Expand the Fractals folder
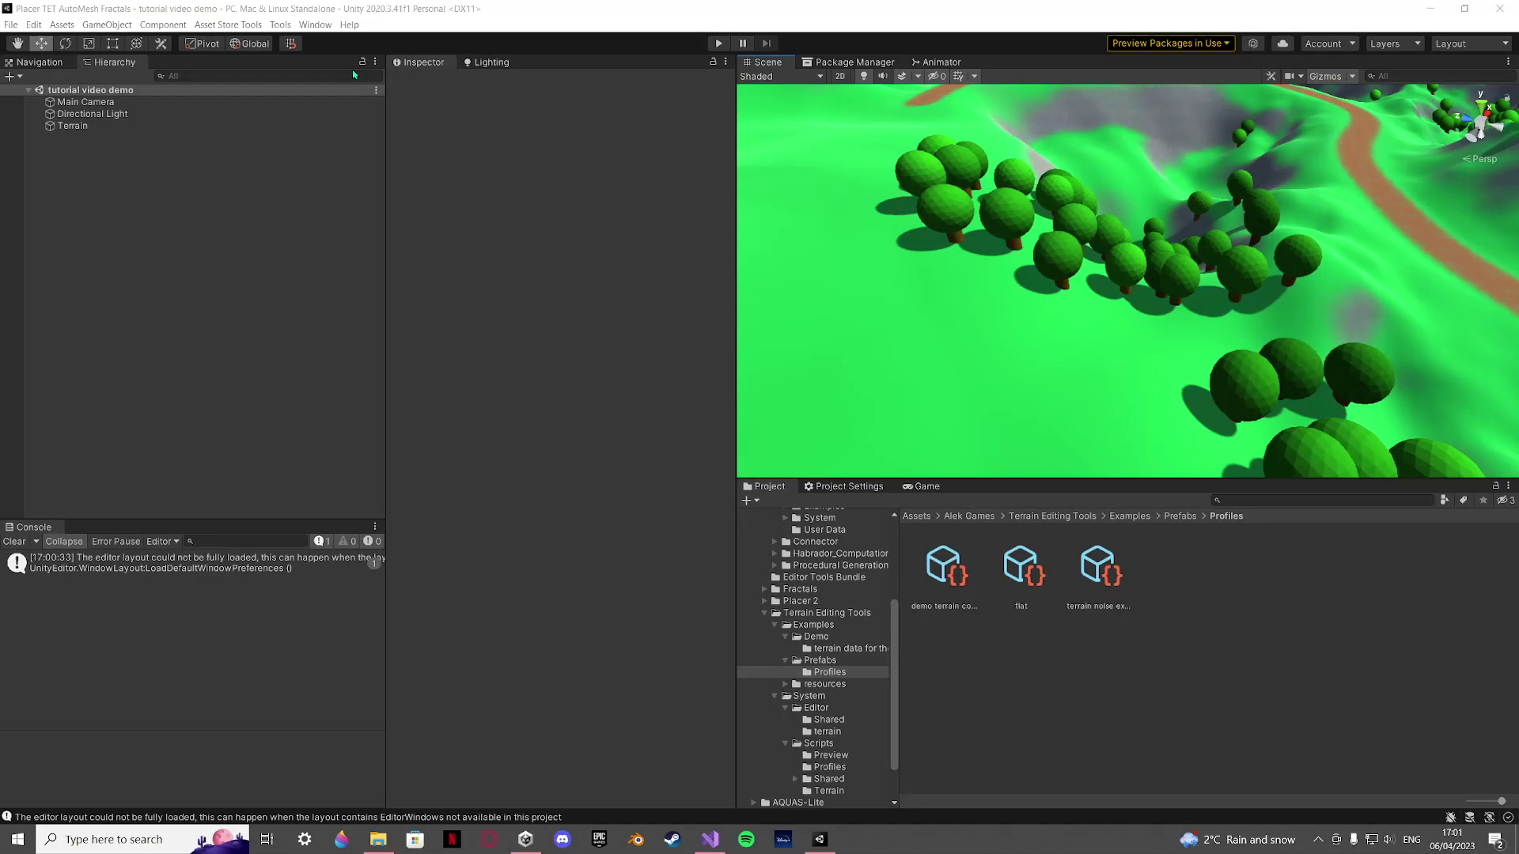This screenshot has width=1519, height=854. click(764, 589)
